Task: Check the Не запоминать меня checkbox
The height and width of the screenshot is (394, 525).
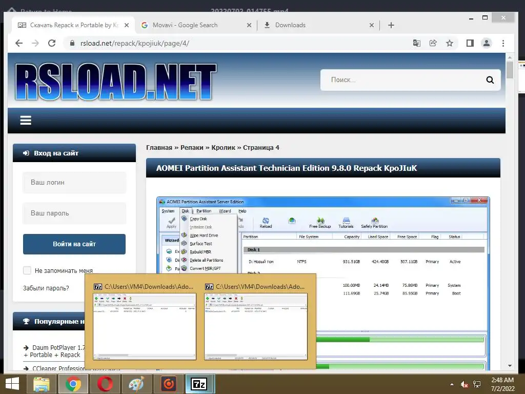Action: [27, 270]
